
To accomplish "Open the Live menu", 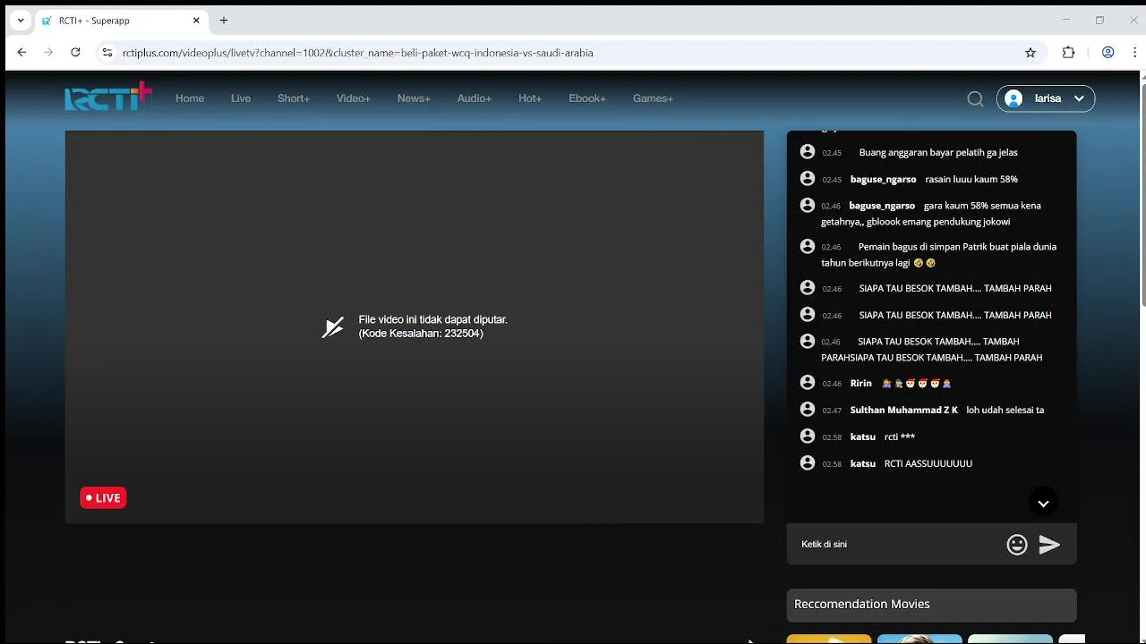I will [x=241, y=98].
